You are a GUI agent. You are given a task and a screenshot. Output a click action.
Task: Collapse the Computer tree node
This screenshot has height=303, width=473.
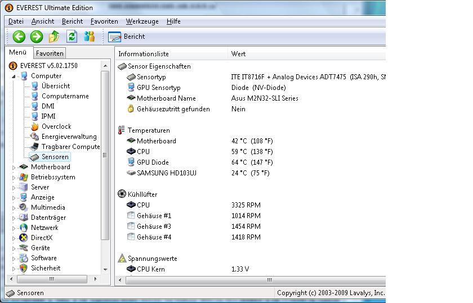[14, 76]
